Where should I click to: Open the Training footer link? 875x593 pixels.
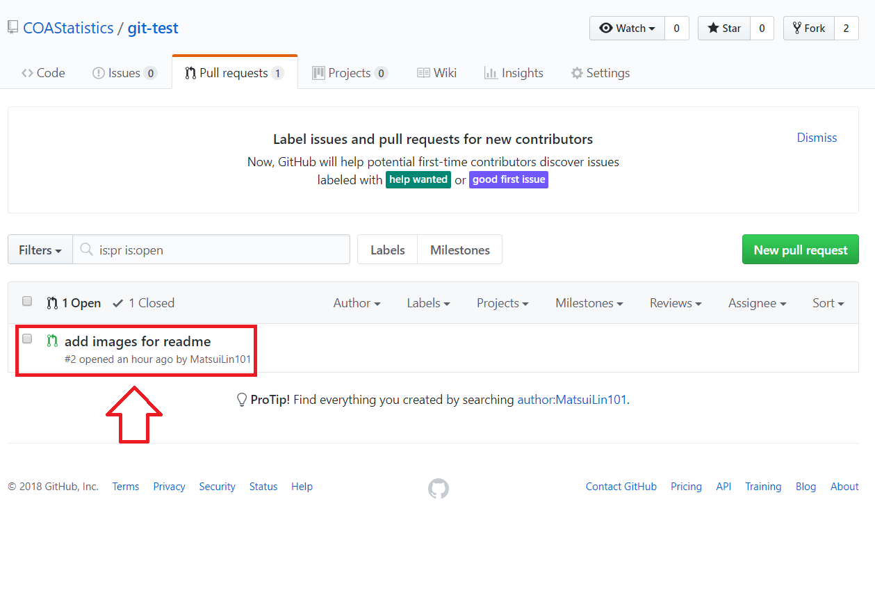pyautogui.click(x=763, y=487)
